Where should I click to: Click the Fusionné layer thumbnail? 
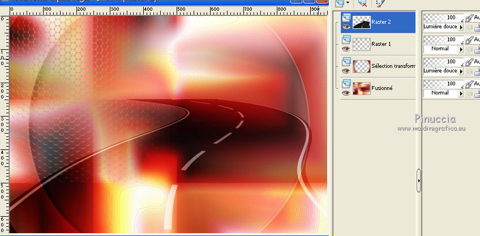[362, 88]
